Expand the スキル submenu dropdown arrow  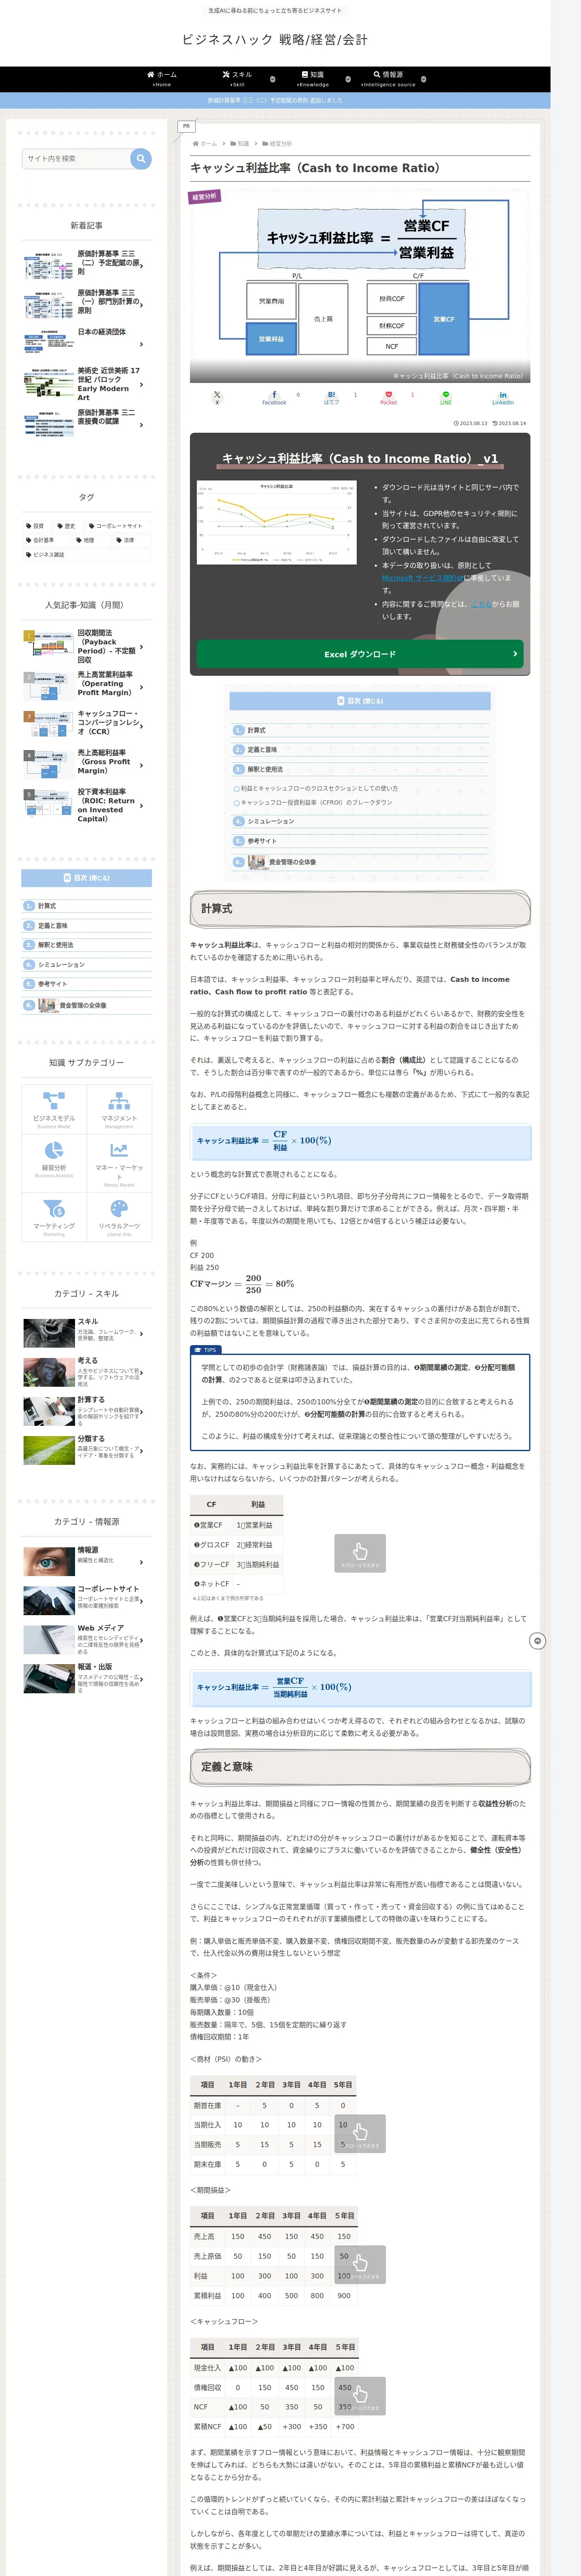point(273,79)
